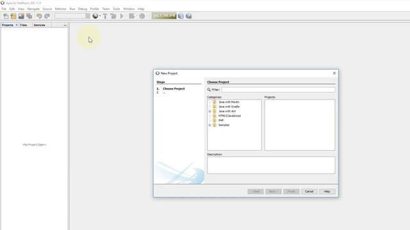410x230 pixels.
Task: Open the Tools menu
Action: 117,9
